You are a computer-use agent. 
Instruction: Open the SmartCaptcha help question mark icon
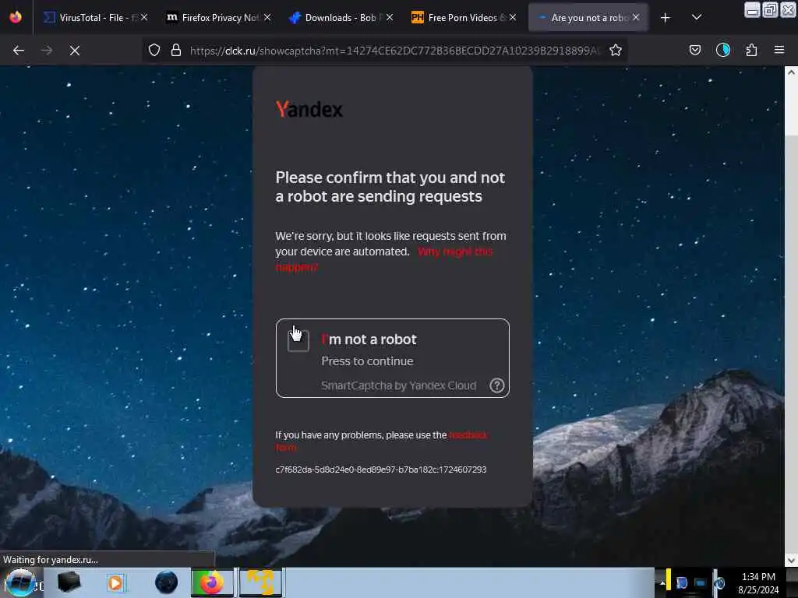click(x=496, y=385)
